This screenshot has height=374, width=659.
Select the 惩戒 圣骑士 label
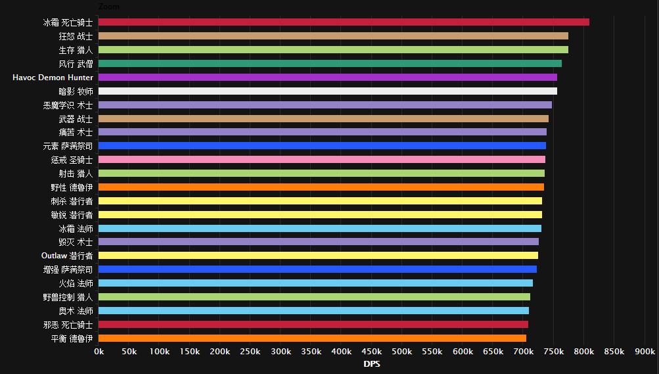[72, 160]
